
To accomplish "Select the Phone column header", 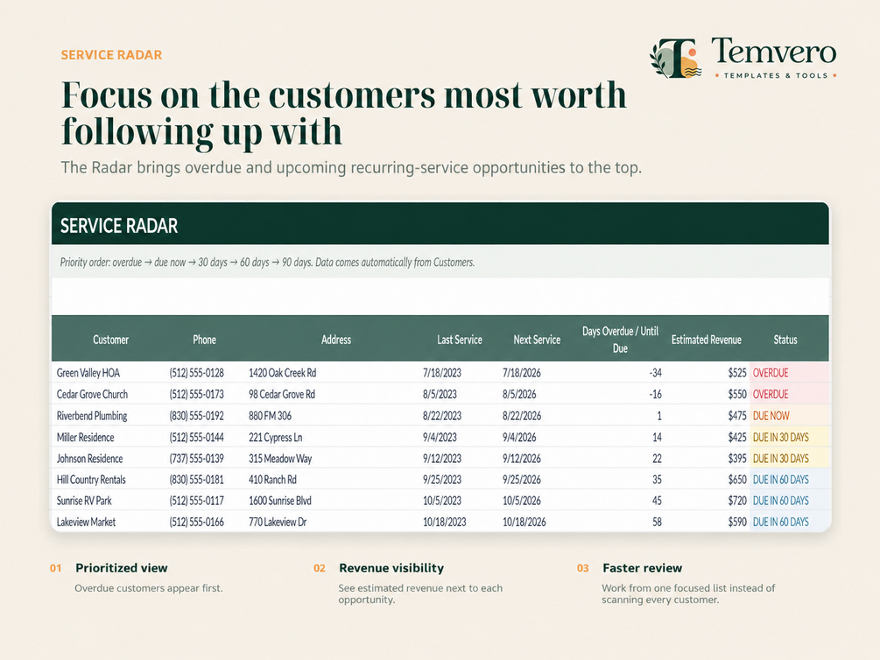I will tap(204, 340).
